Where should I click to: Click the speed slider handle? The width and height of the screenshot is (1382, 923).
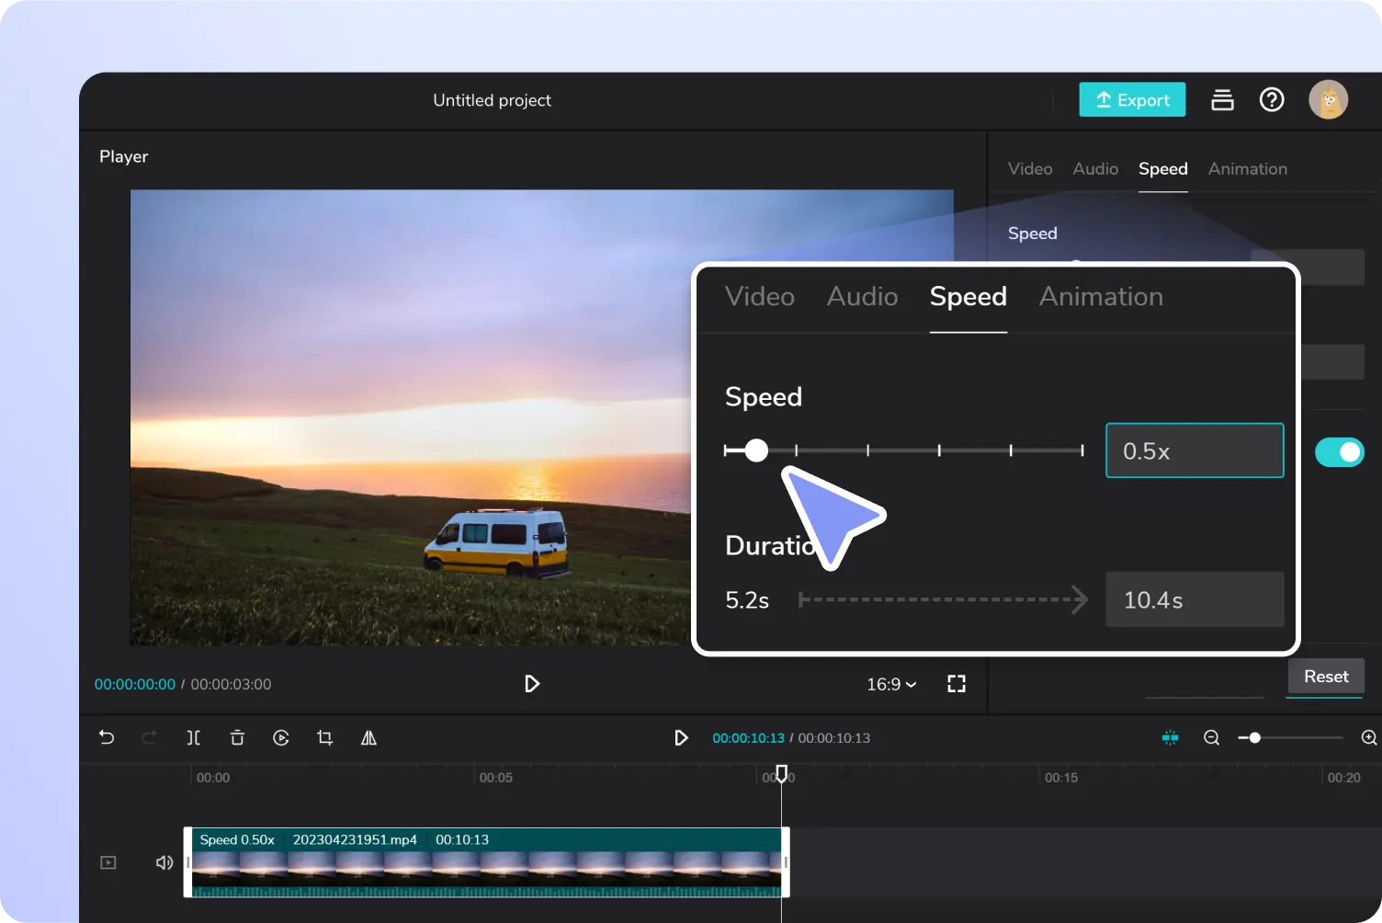pos(756,450)
